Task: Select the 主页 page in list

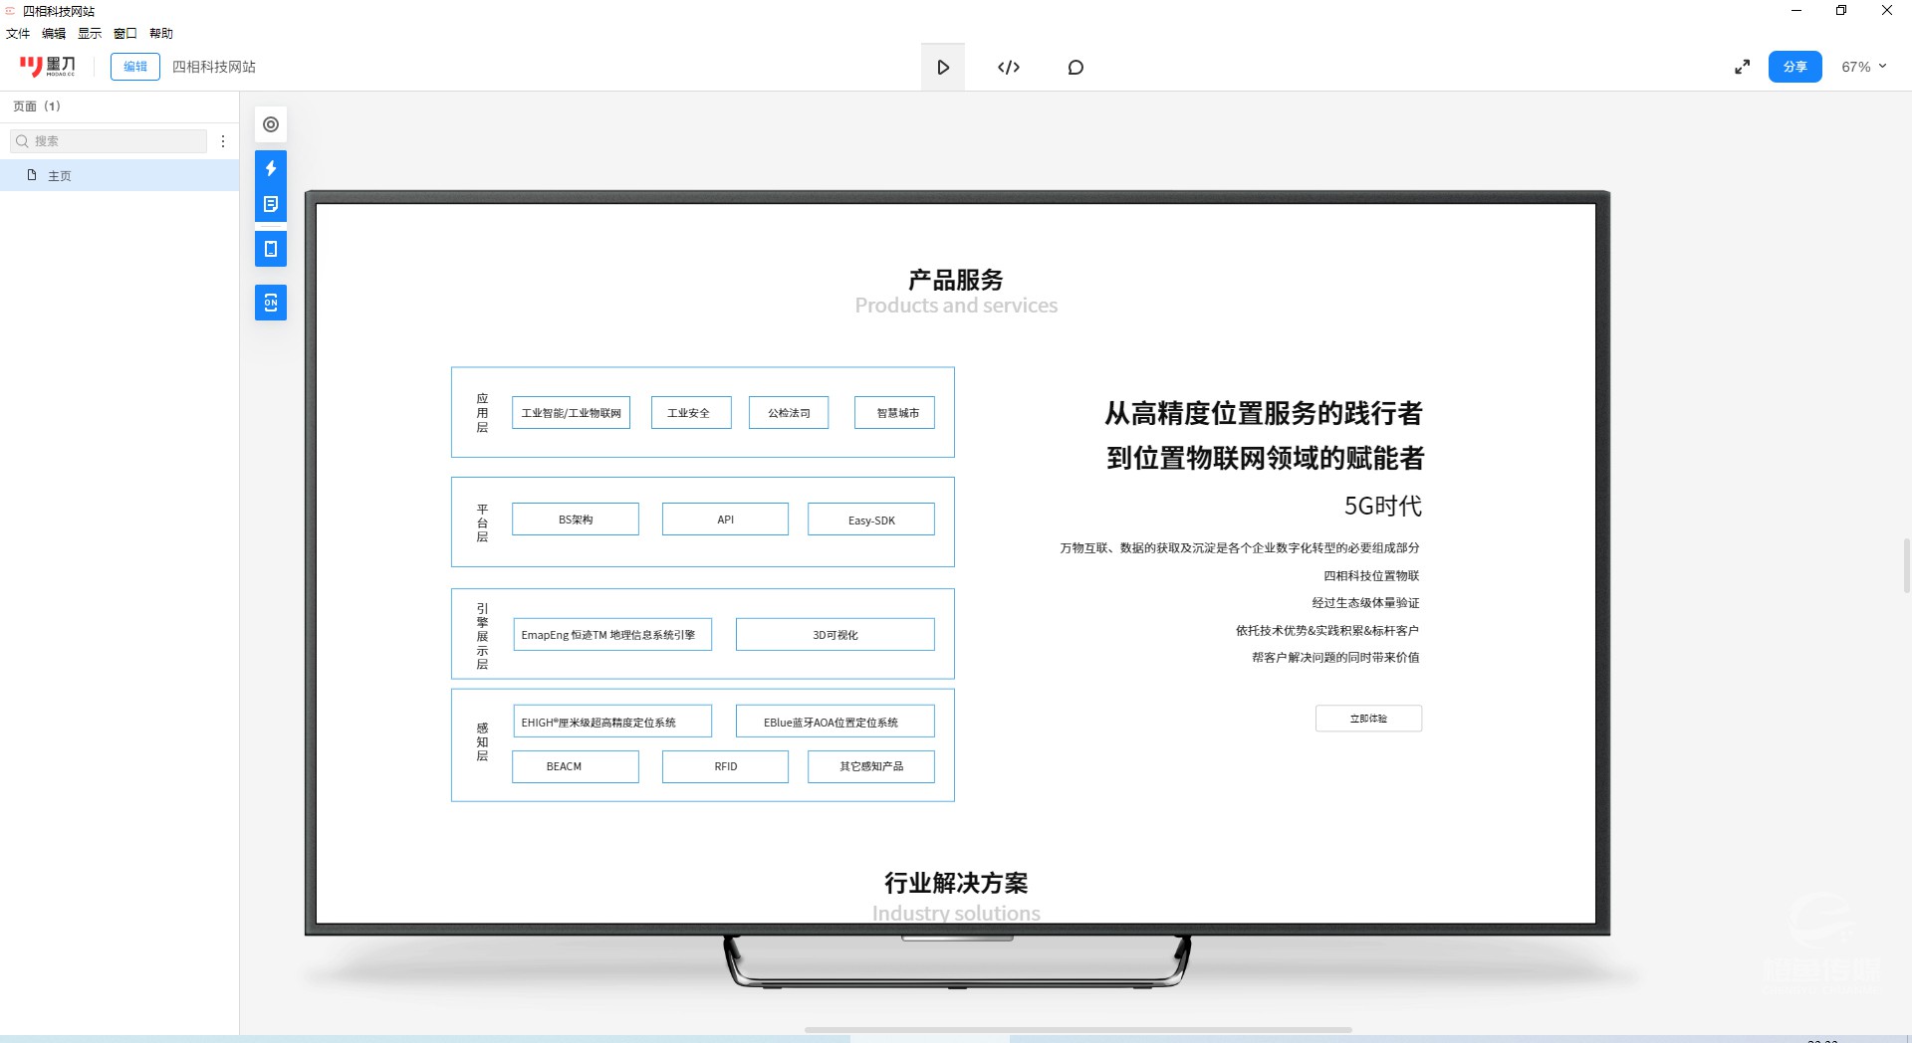Action: 60,176
